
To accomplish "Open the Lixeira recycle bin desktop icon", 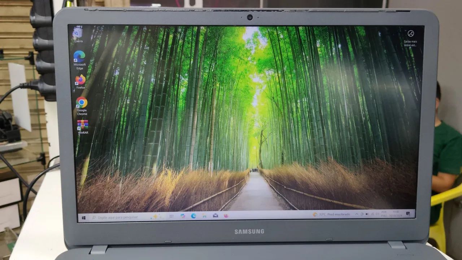I will (x=78, y=35).
